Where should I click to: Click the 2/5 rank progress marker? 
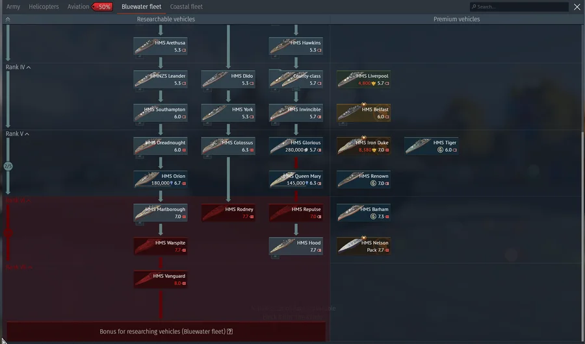(x=8, y=166)
